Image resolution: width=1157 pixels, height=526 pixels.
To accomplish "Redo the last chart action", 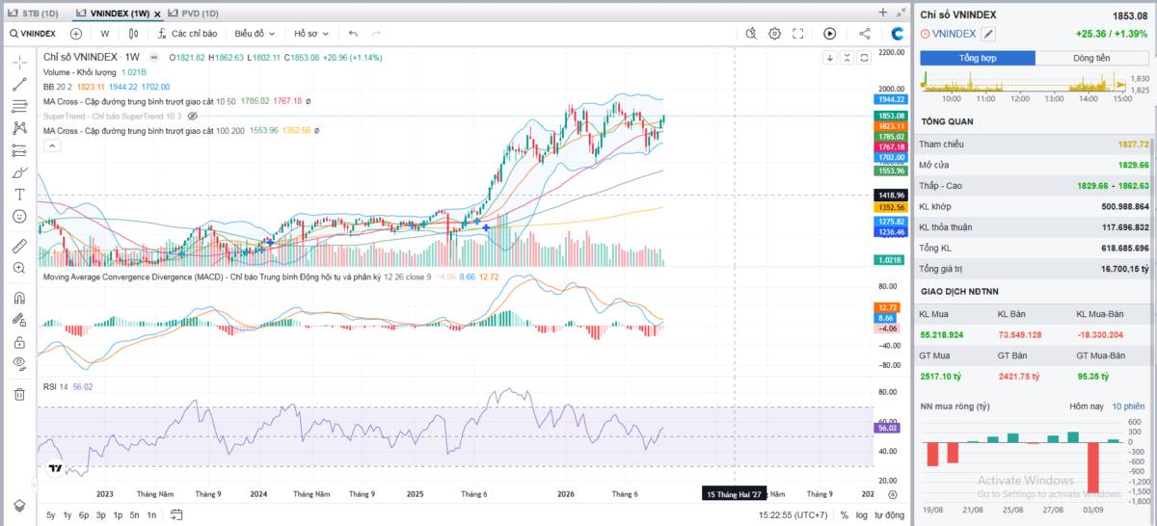I will pyautogui.click(x=376, y=33).
